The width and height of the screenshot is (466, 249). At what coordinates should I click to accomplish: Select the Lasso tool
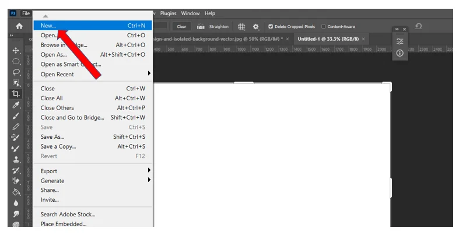[x=16, y=72]
